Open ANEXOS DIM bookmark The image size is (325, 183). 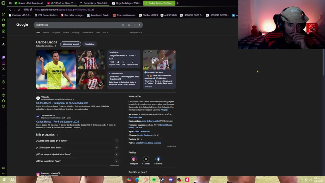click(x=169, y=15)
